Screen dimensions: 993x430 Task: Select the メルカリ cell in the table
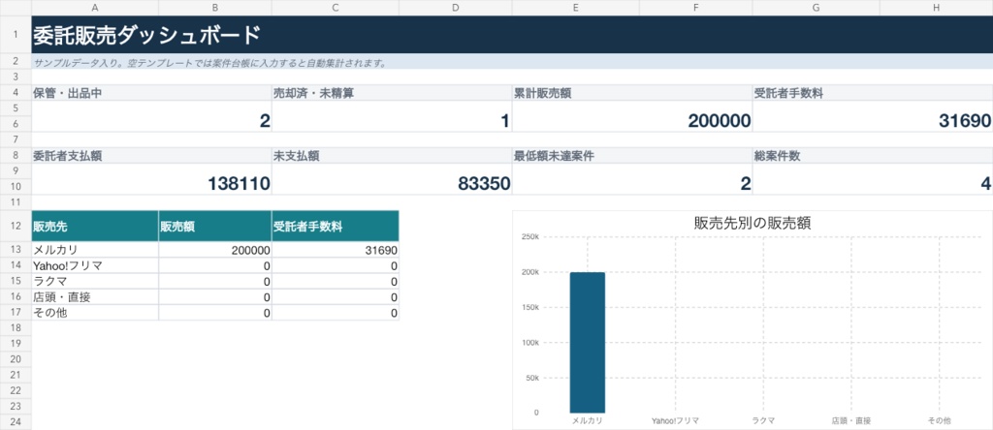click(x=95, y=249)
